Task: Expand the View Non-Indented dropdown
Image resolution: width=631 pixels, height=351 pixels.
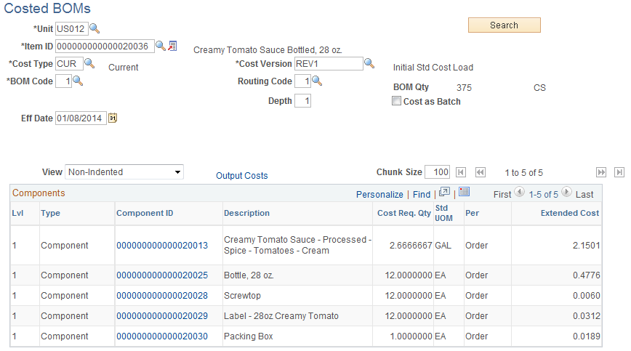Action: (x=124, y=172)
